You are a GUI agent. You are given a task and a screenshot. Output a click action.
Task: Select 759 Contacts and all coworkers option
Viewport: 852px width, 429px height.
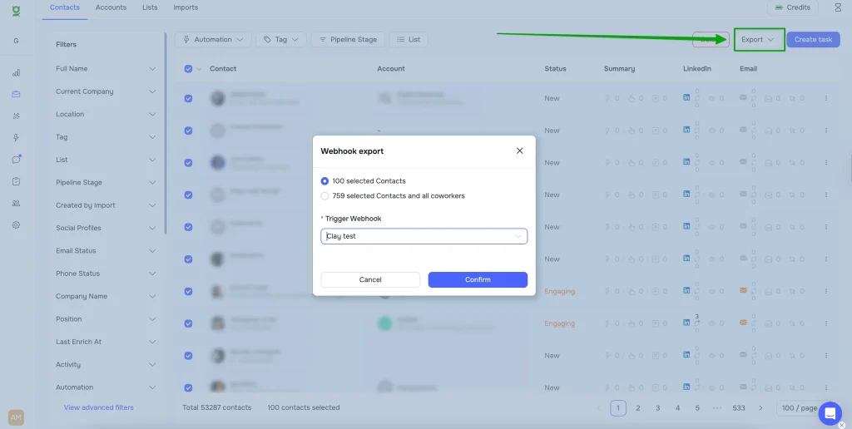[x=324, y=196]
